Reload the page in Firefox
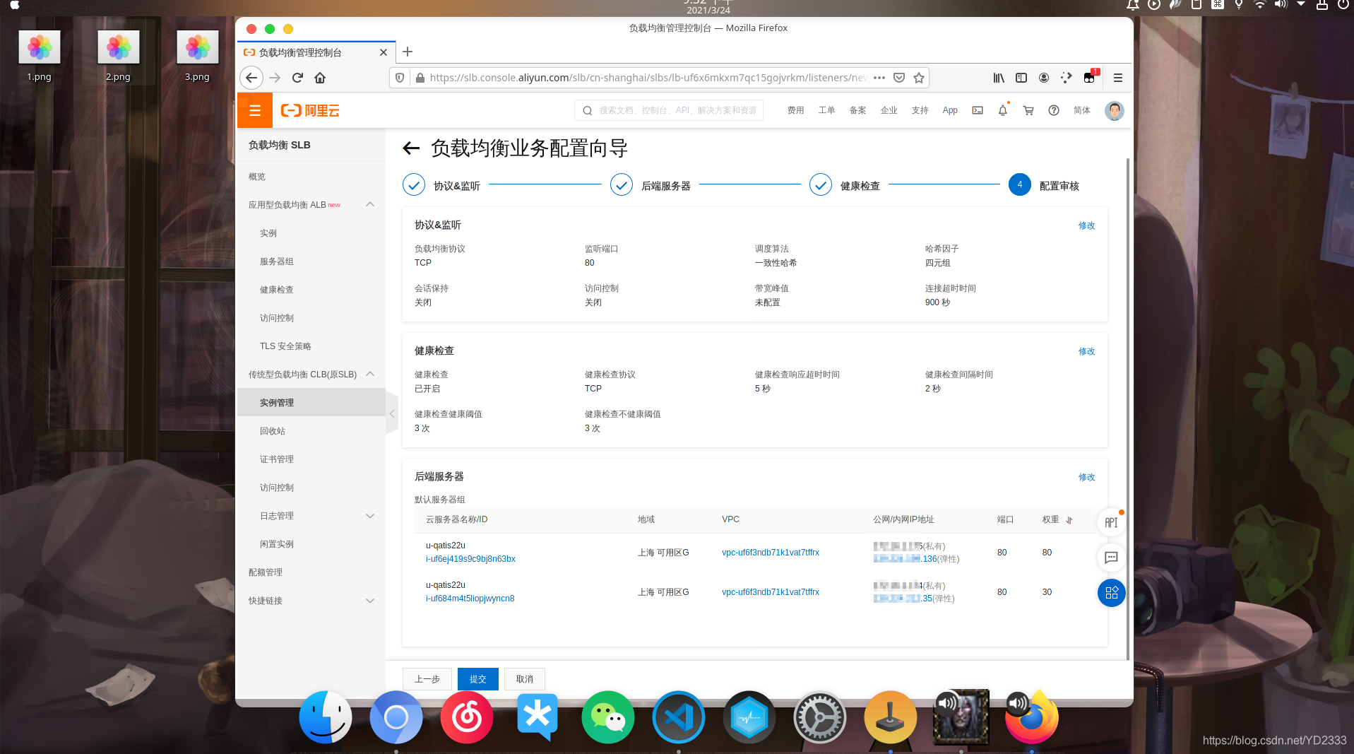 (x=297, y=78)
